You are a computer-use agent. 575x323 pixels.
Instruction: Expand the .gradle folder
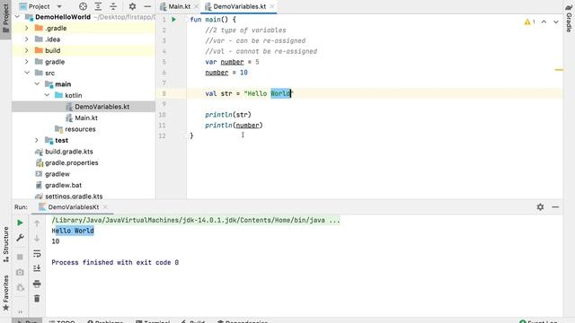click(26, 28)
